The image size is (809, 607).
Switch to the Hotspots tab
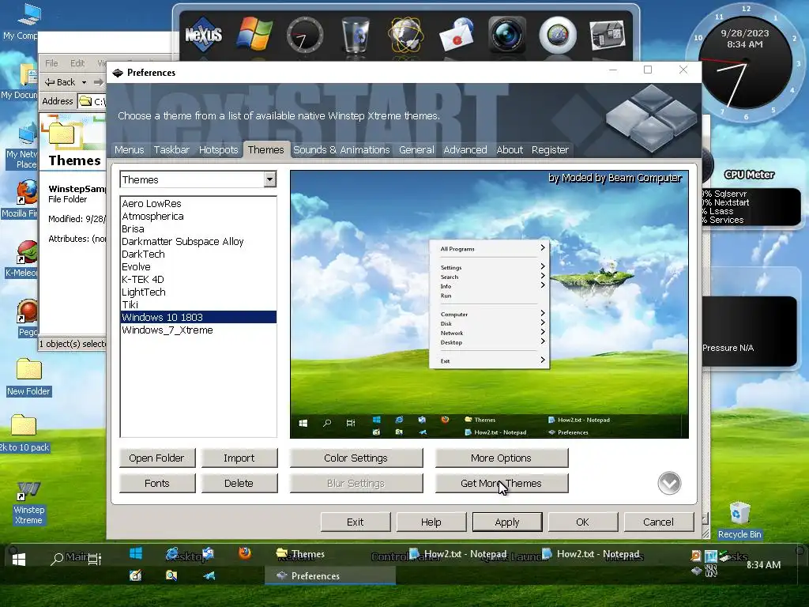(x=218, y=149)
